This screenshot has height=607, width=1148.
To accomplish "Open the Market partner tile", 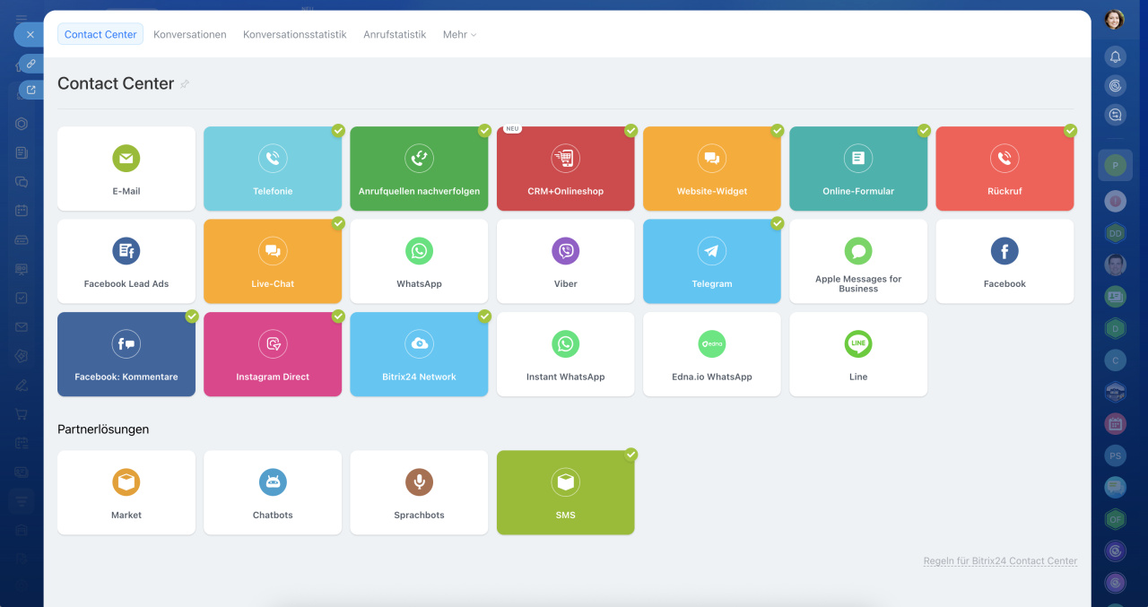I will click(126, 492).
